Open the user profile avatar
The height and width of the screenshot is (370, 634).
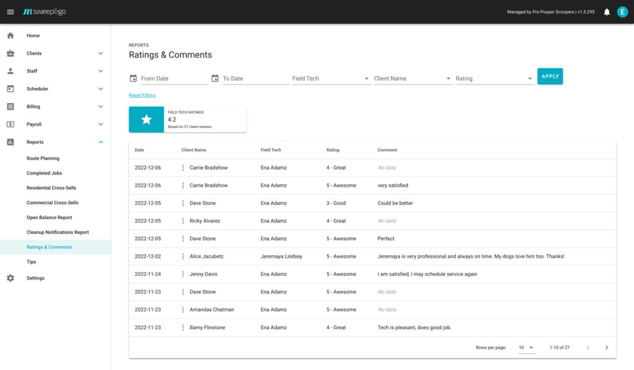pos(622,12)
